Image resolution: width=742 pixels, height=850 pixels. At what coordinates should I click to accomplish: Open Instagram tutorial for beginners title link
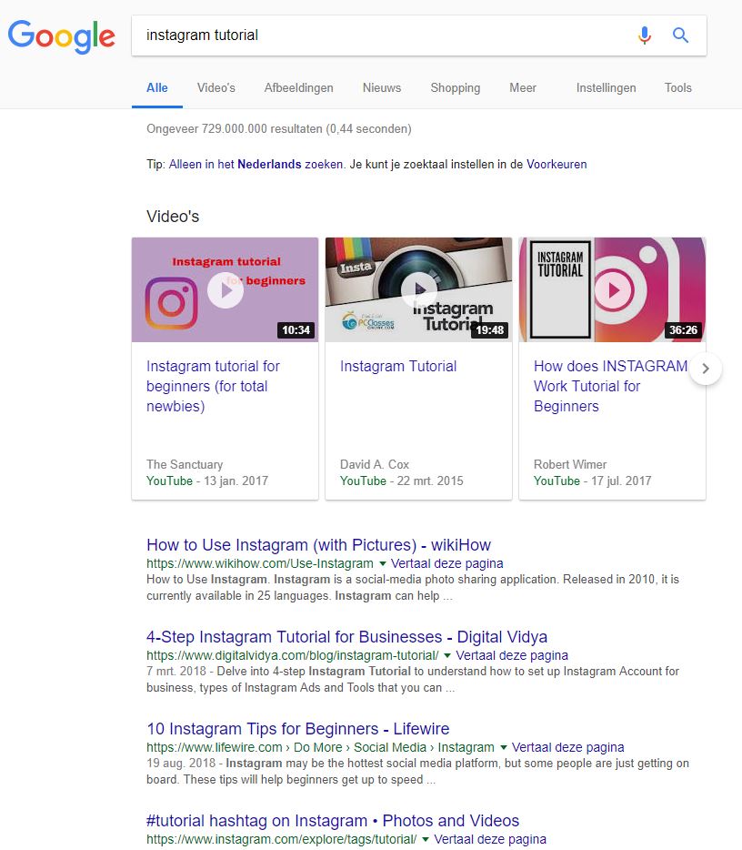[213, 386]
